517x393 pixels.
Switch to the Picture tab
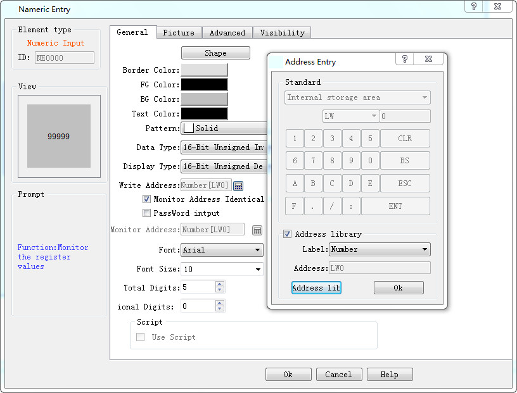(x=179, y=32)
